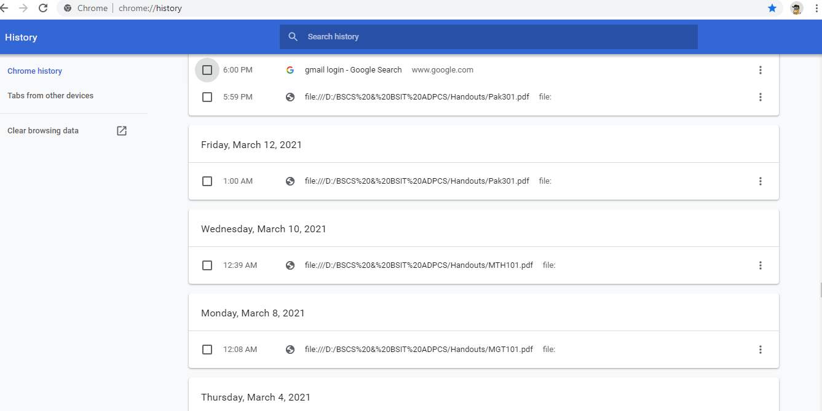Switch to Tabs from other devices
The image size is (822, 411).
pyautogui.click(x=50, y=96)
